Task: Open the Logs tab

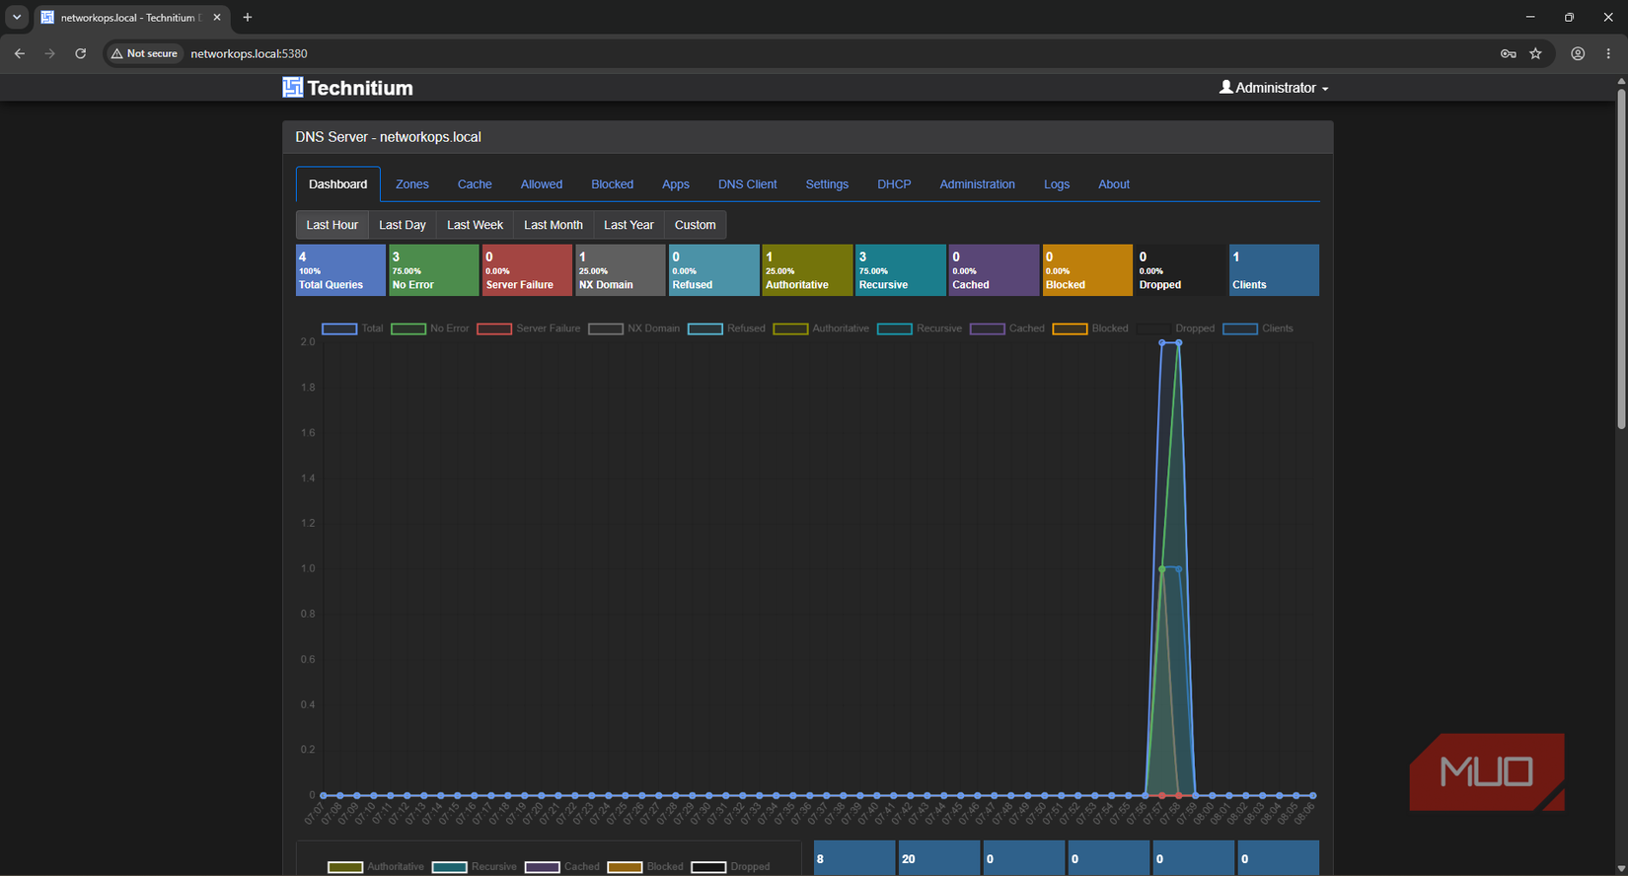Action: [x=1057, y=184]
